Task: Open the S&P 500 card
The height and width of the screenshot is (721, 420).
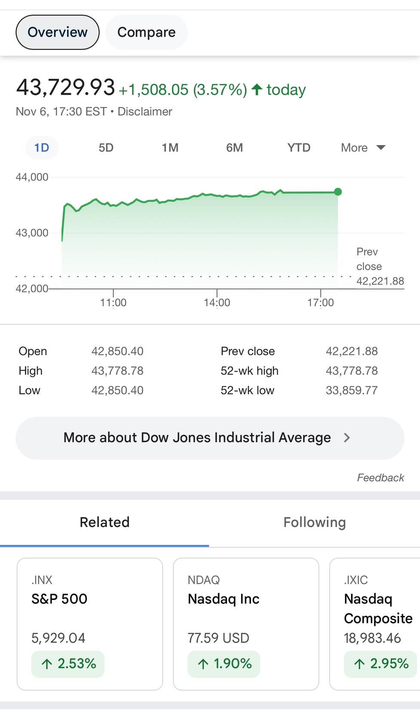Action: (x=89, y=603)
